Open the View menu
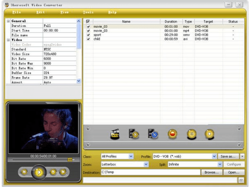The width and height of the screenshot is (250, 187). point(64,12)
